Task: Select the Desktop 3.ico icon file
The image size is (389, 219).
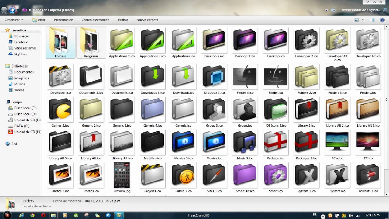Action: click(x=245, y=42)
